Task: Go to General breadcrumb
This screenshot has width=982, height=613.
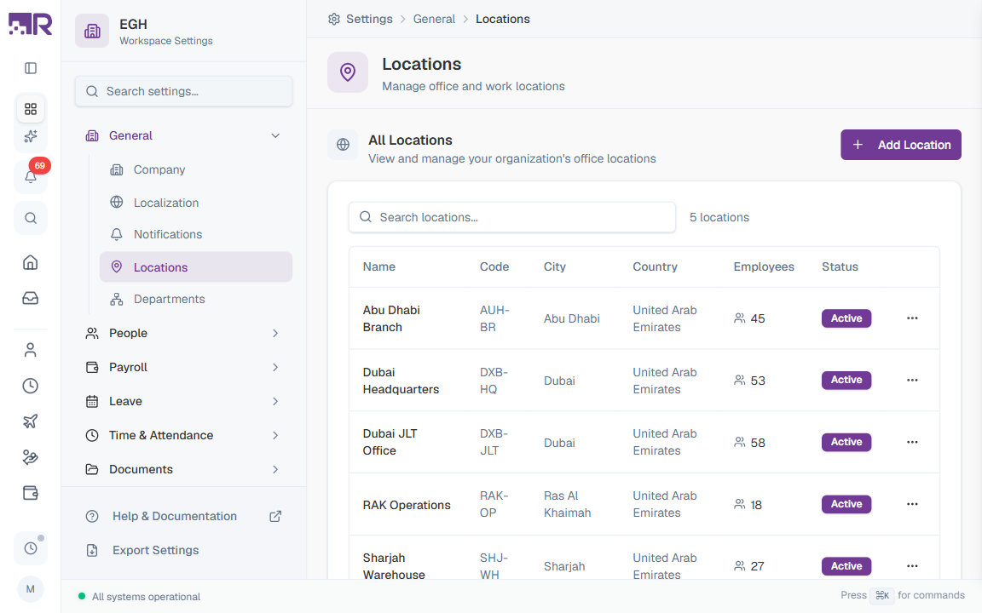Action: 434,20
